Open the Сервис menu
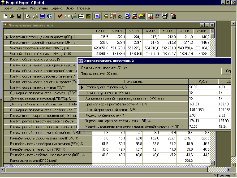 coord(56,8)
